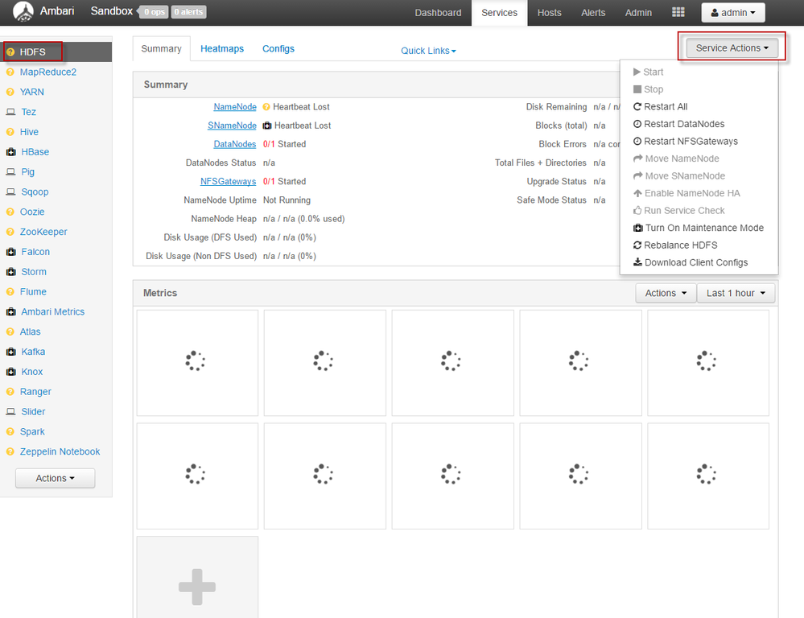
Task: Click the YARN unknown status icon
Action: [x=10, y=92]
